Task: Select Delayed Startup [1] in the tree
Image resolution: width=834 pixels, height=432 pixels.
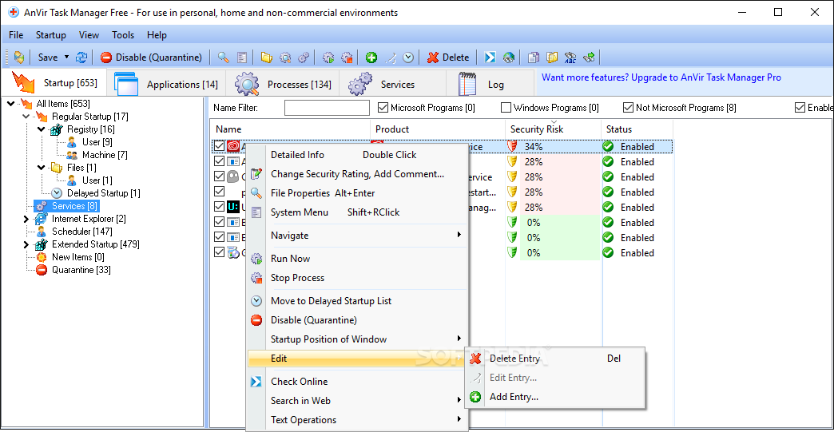Action: coord(103,193)
